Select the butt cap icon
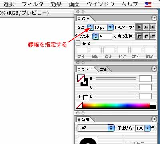 pos(139,27)
